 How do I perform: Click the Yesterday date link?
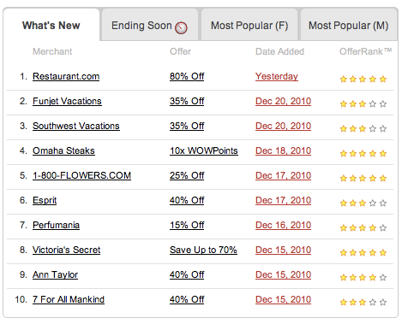tap(277, 76)
